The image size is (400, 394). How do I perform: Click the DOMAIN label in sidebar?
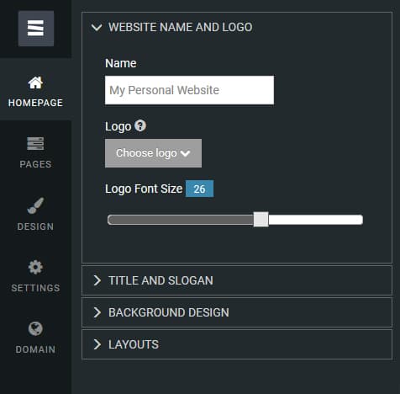pos(35,349)
